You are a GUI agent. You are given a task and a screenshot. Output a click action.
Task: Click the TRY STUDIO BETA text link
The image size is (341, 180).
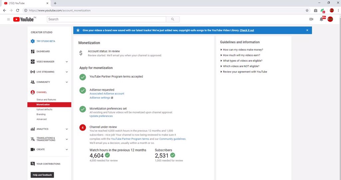pos(46,41)
